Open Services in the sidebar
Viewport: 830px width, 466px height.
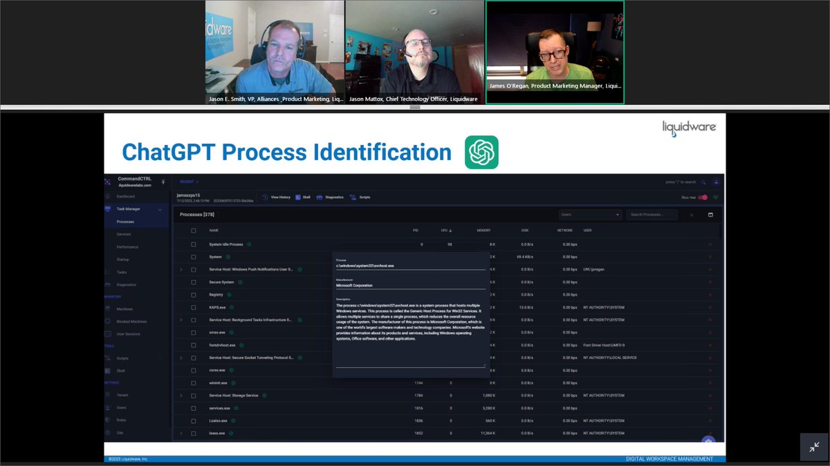(123, 234)
